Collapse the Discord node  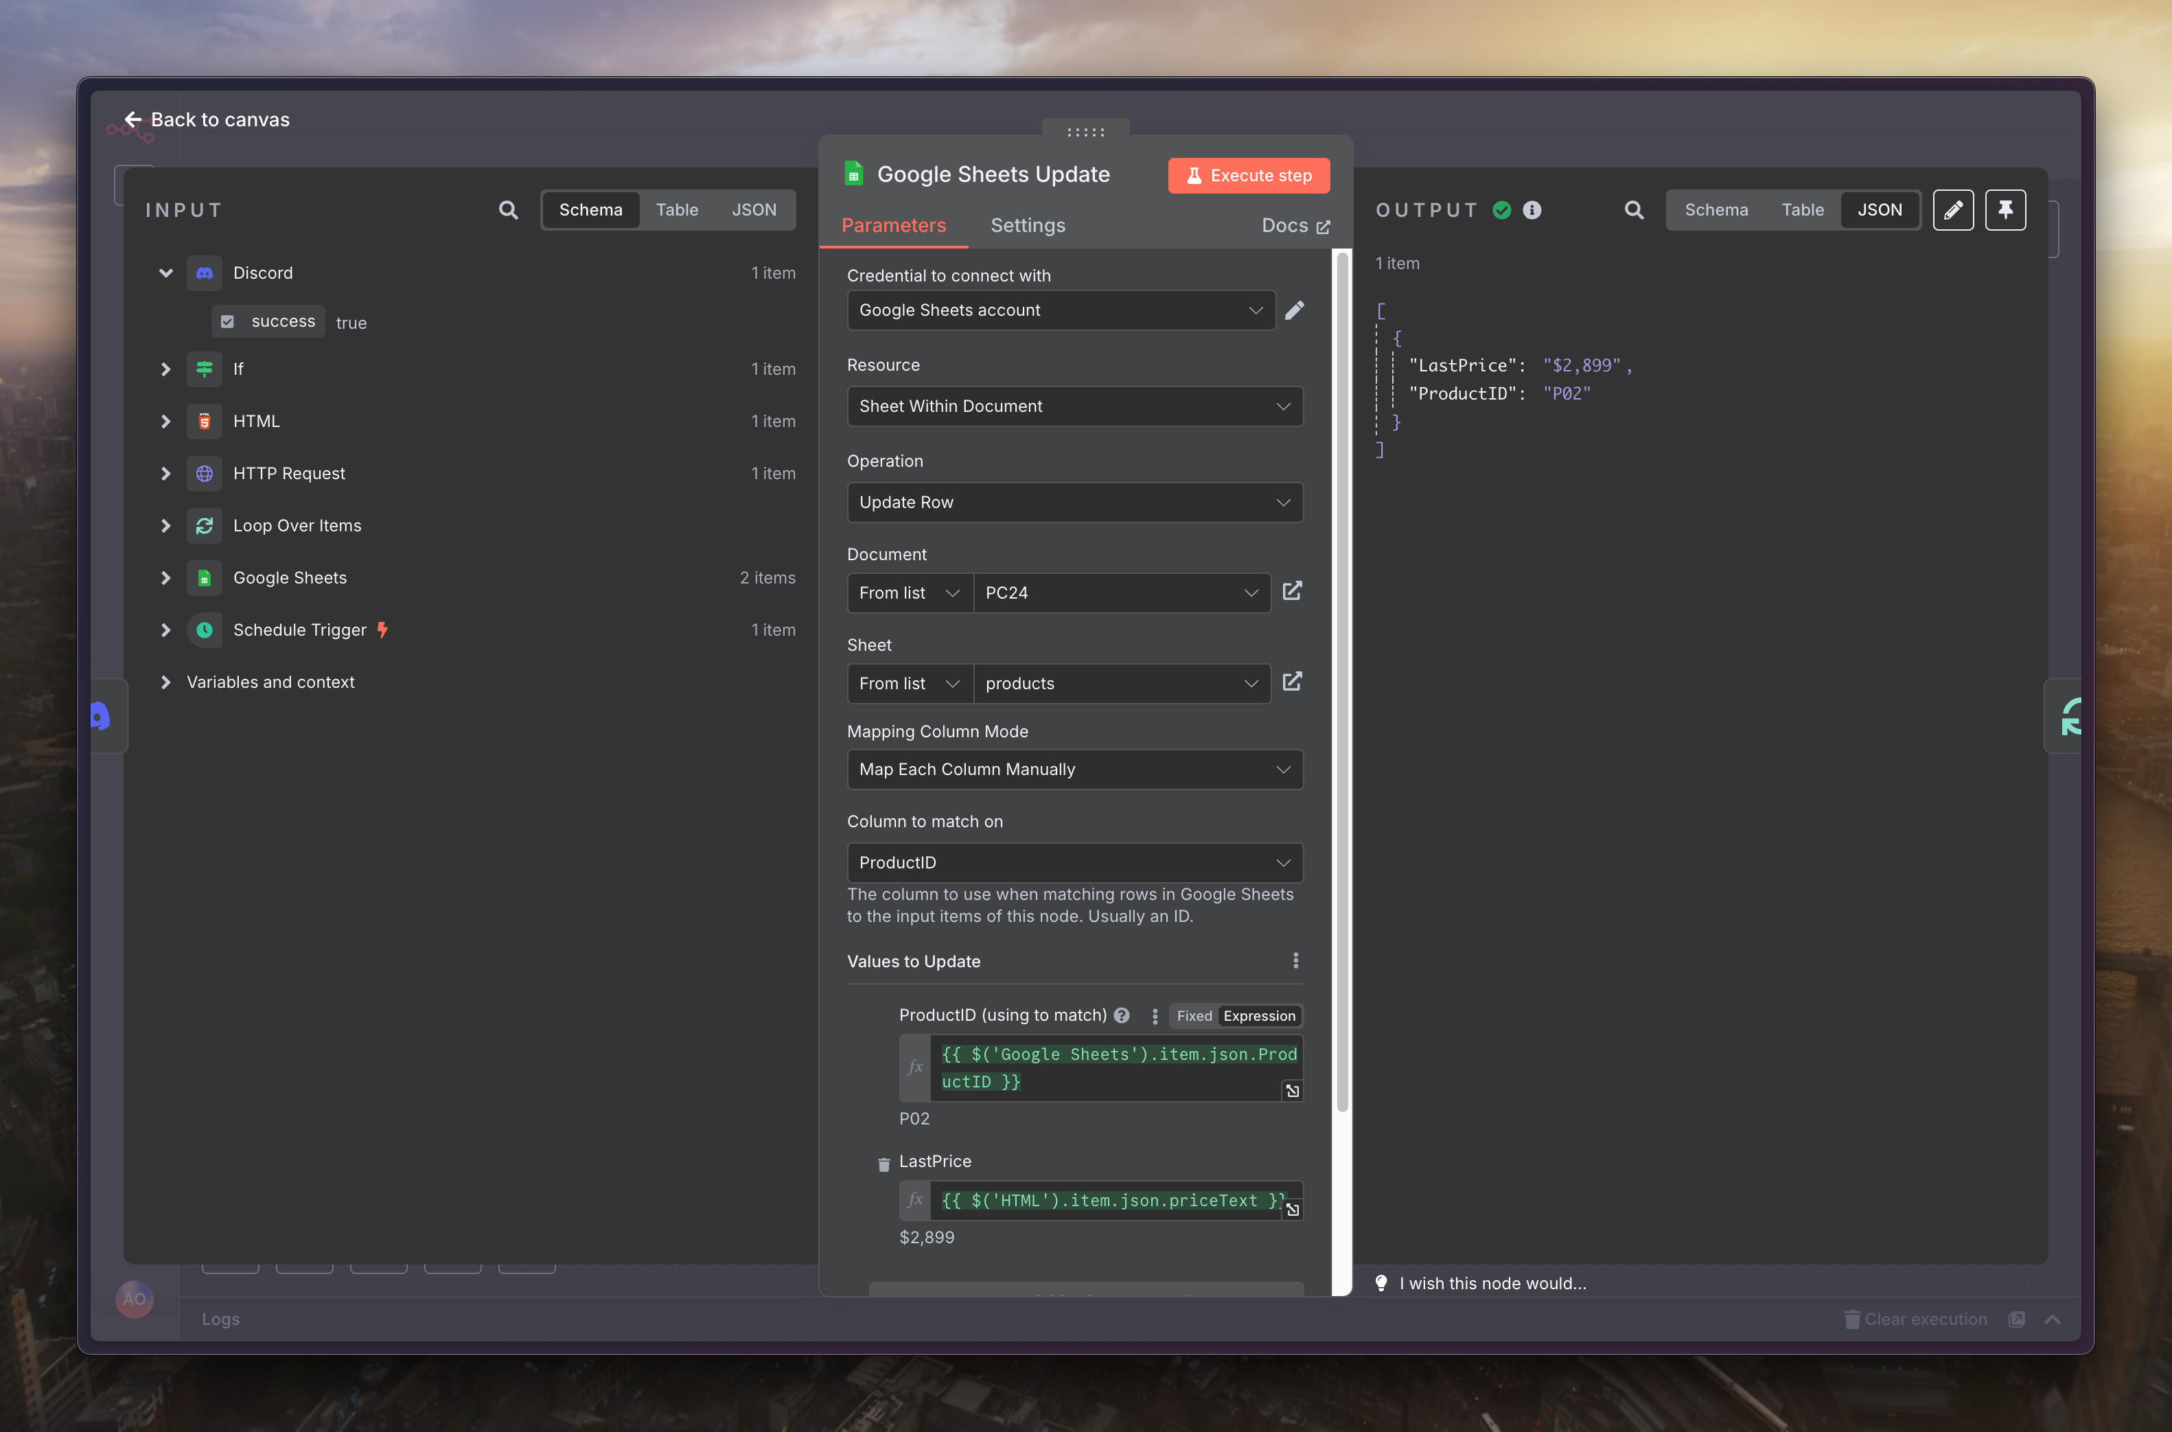pos(165,273)
